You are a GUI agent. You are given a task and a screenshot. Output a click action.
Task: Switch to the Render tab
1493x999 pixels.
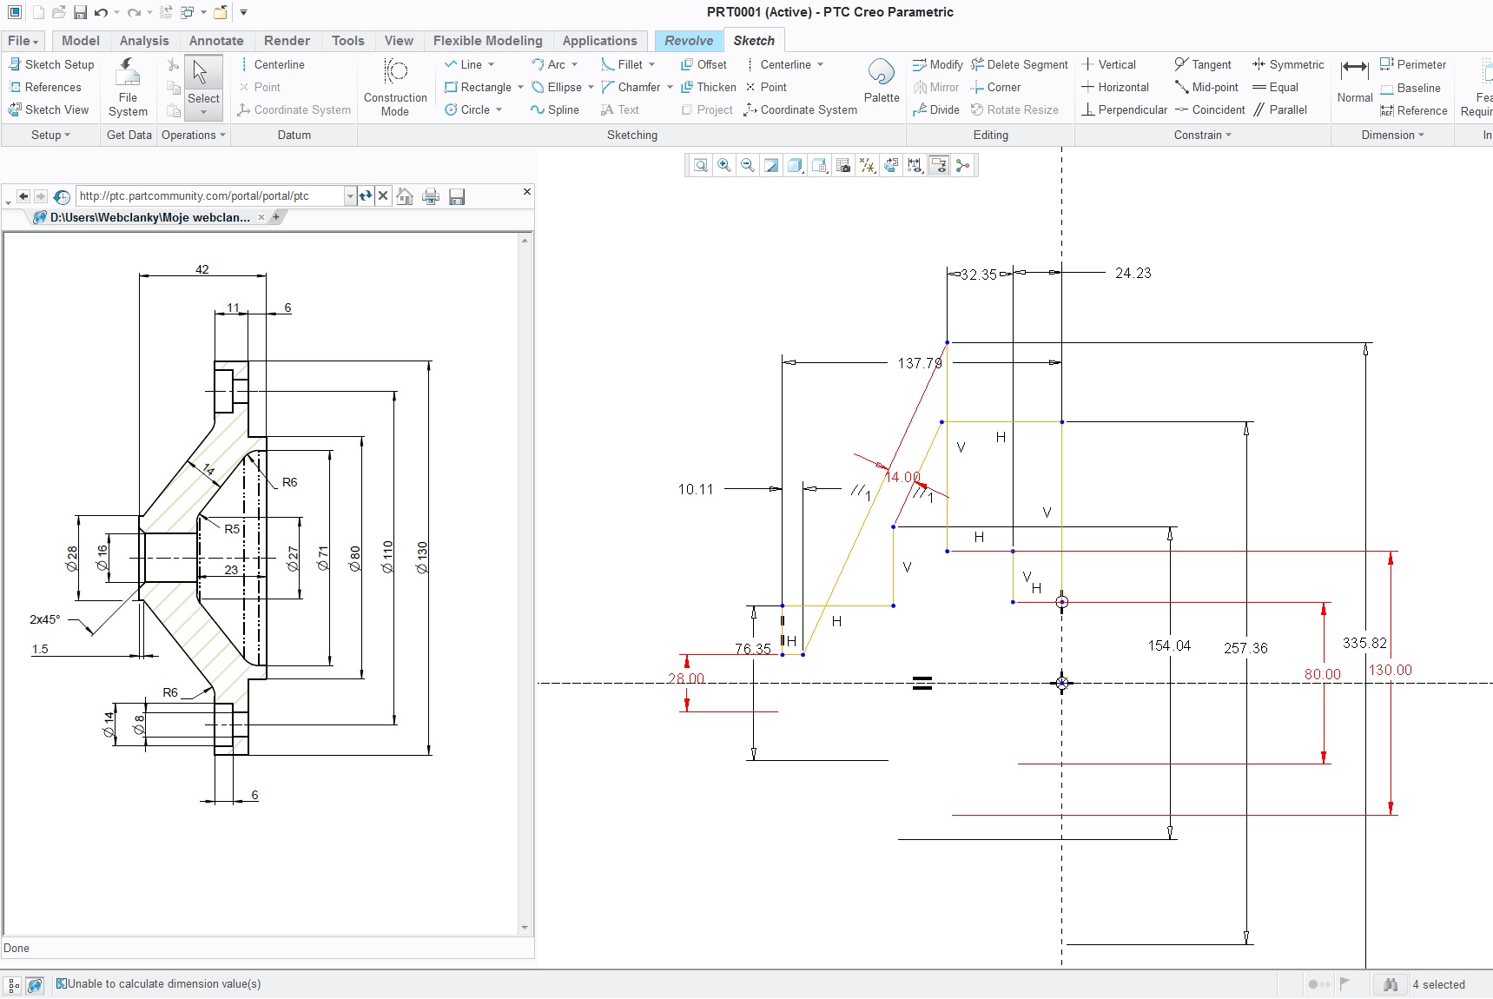pyautogui.click(x=287, y=41)
